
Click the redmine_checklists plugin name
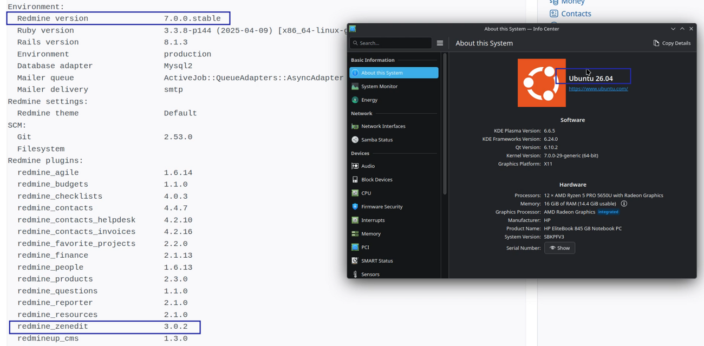[60, 197]
